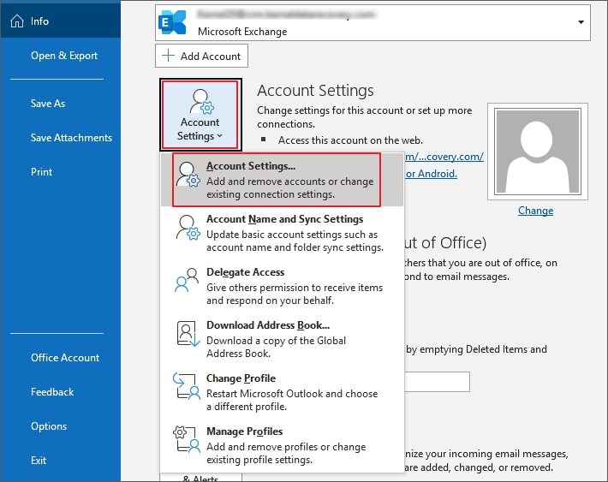
Task: Open Manage Profiles entry
Action: [282, 445]
